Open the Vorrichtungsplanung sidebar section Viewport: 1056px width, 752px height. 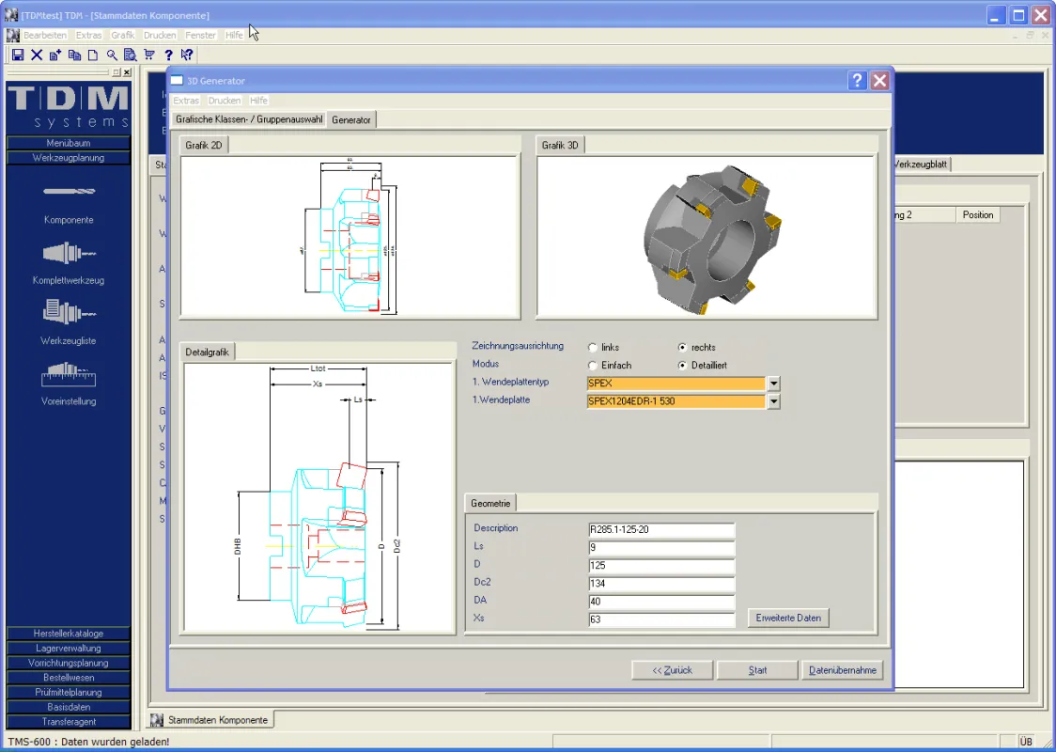[69, 663]
